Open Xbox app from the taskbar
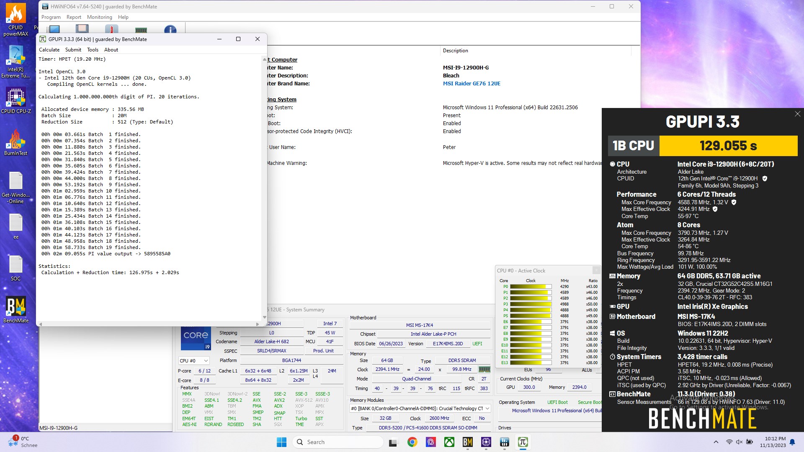 coord(449,442)
